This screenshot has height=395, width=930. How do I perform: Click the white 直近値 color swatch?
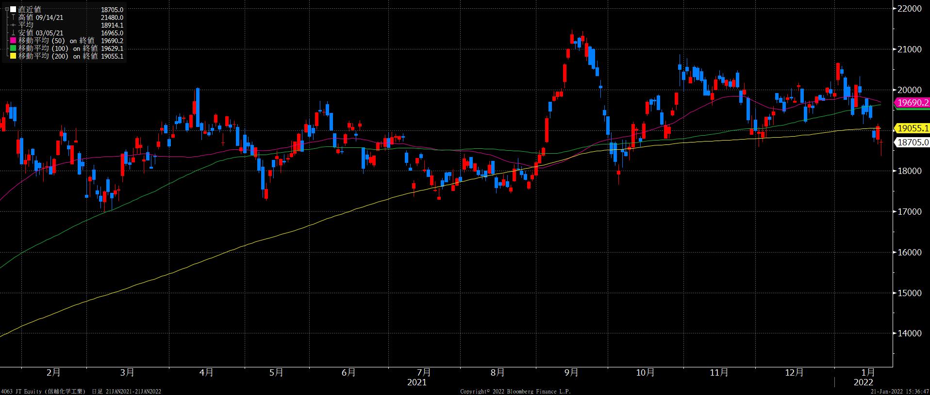13,9
